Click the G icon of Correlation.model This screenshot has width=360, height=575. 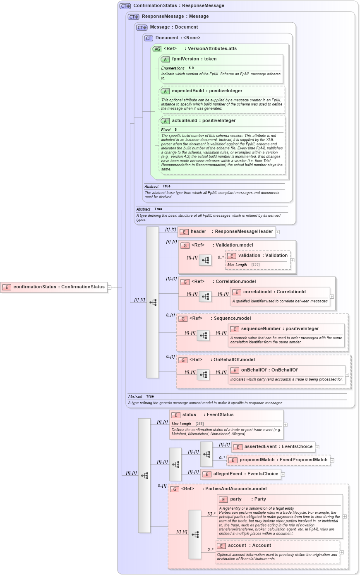(185, 282)
